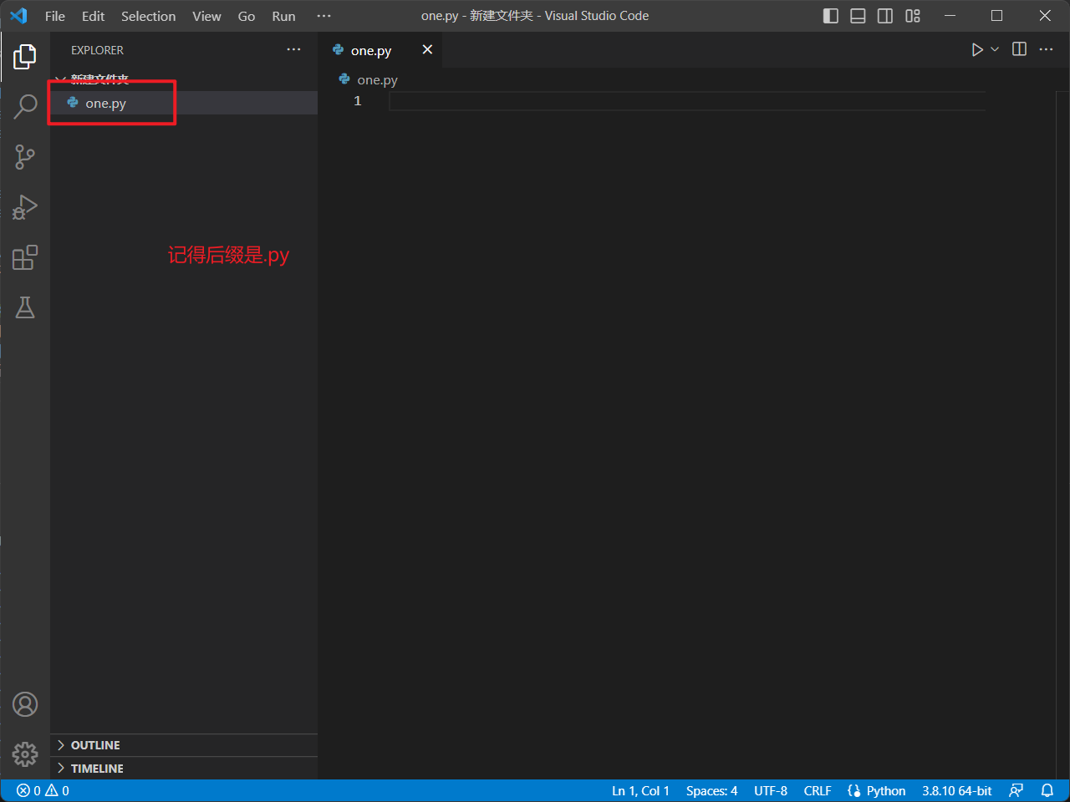Toggle the bottom panel visibility

coord(858,16)
